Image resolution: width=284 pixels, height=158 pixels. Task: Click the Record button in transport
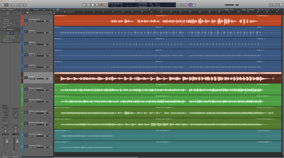(101, 5)
